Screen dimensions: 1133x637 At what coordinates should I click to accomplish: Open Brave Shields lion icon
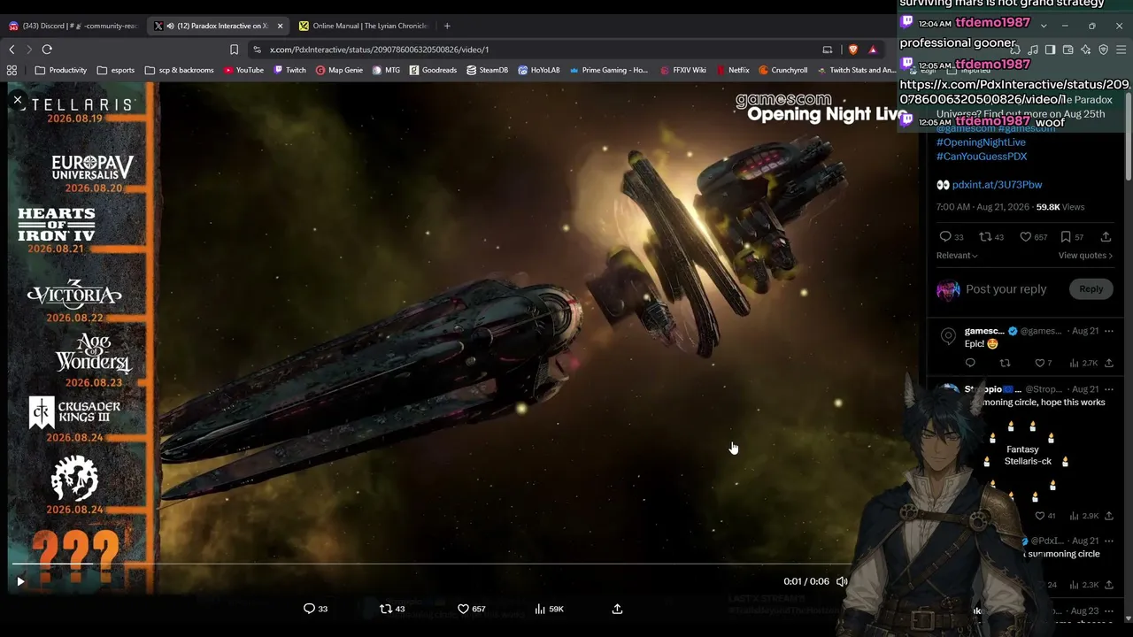[852, 50]
